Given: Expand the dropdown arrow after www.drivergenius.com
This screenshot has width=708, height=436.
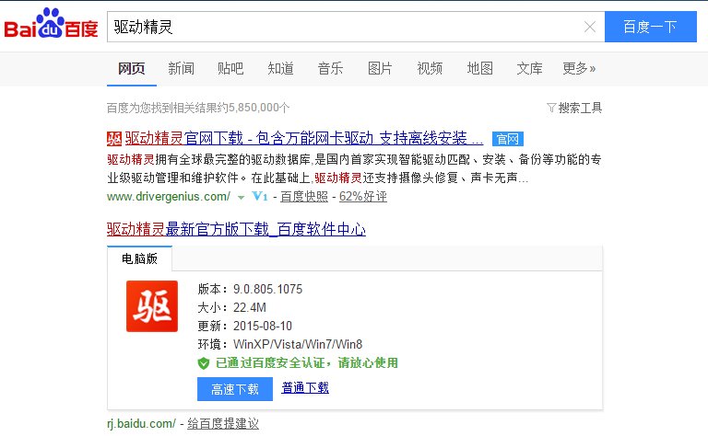Looking at the screenshot, I should click(241, 198).
